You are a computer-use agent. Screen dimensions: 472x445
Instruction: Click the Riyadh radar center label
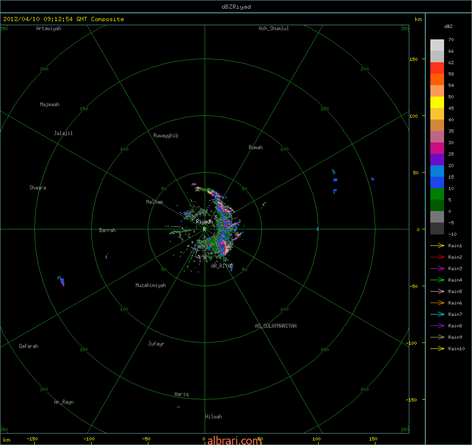tap(204, 222)
